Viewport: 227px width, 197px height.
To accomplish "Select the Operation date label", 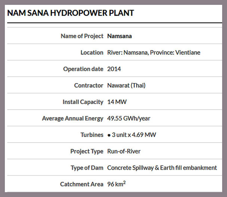I will pos(83,69).
